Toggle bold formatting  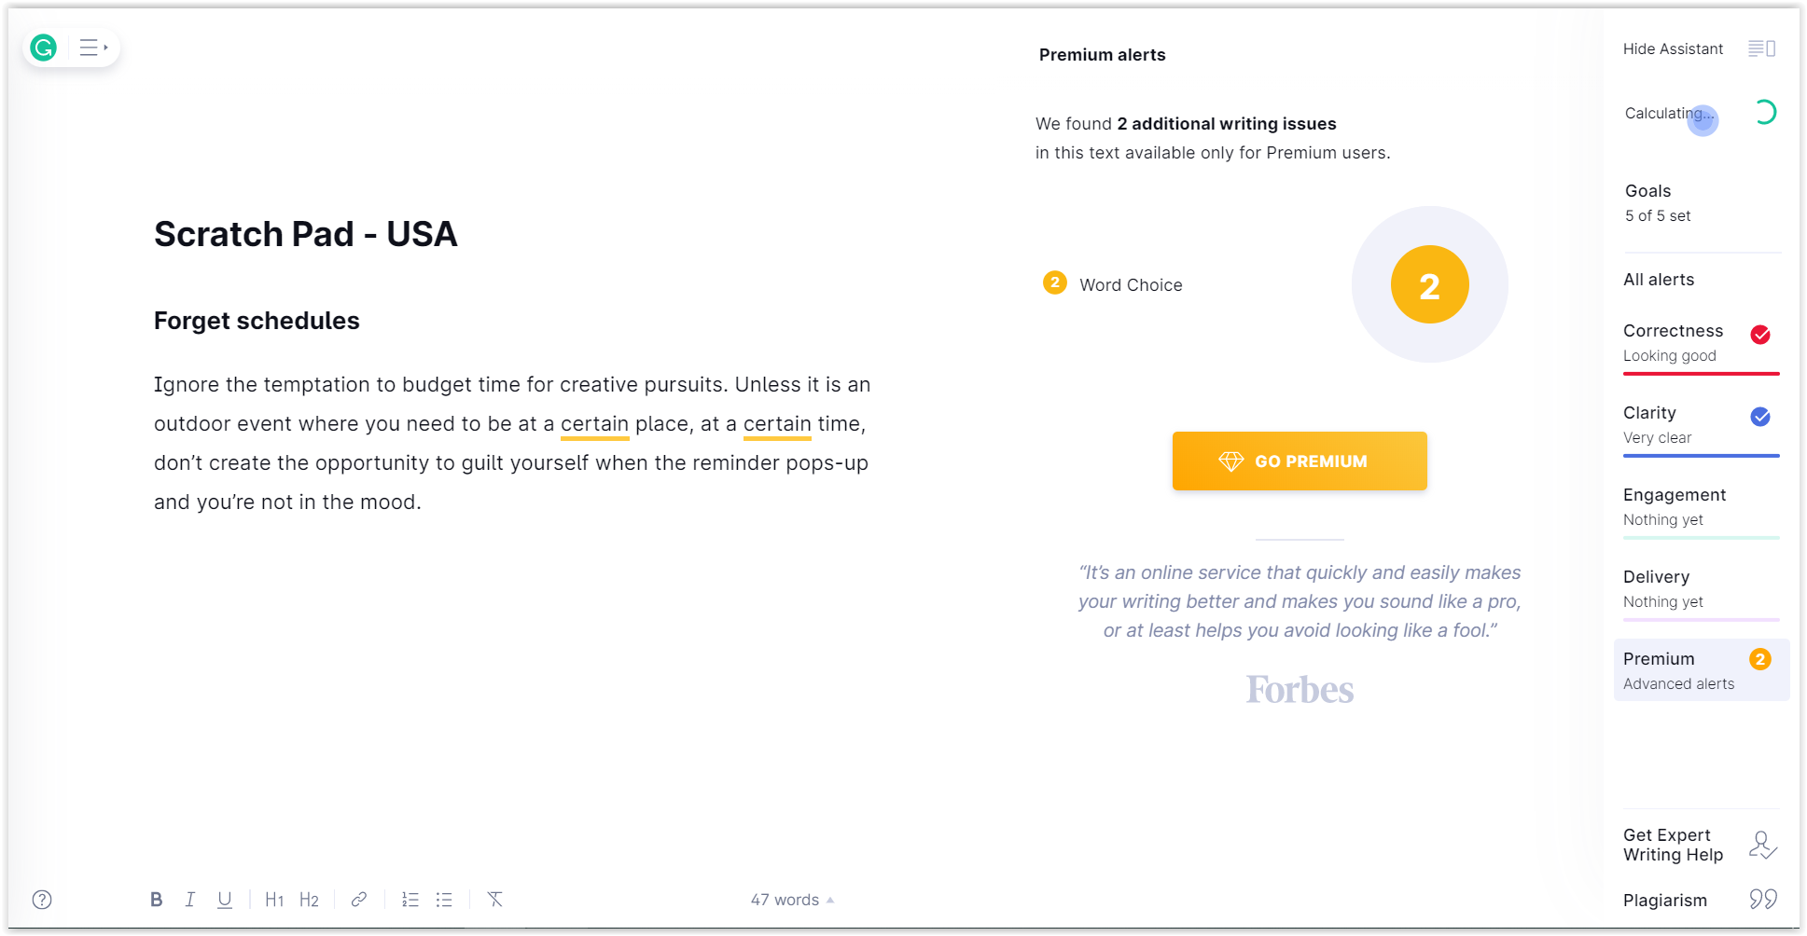point(156,900)
